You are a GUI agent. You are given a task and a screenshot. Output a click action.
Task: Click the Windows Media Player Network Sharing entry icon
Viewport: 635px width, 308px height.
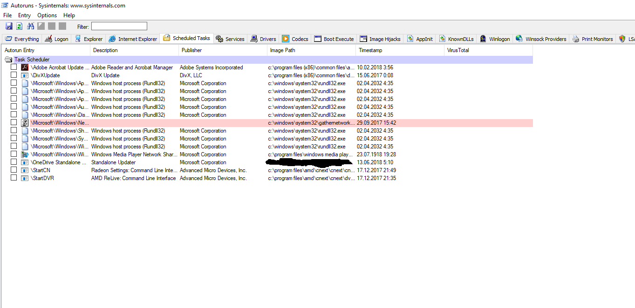point(25,154)
